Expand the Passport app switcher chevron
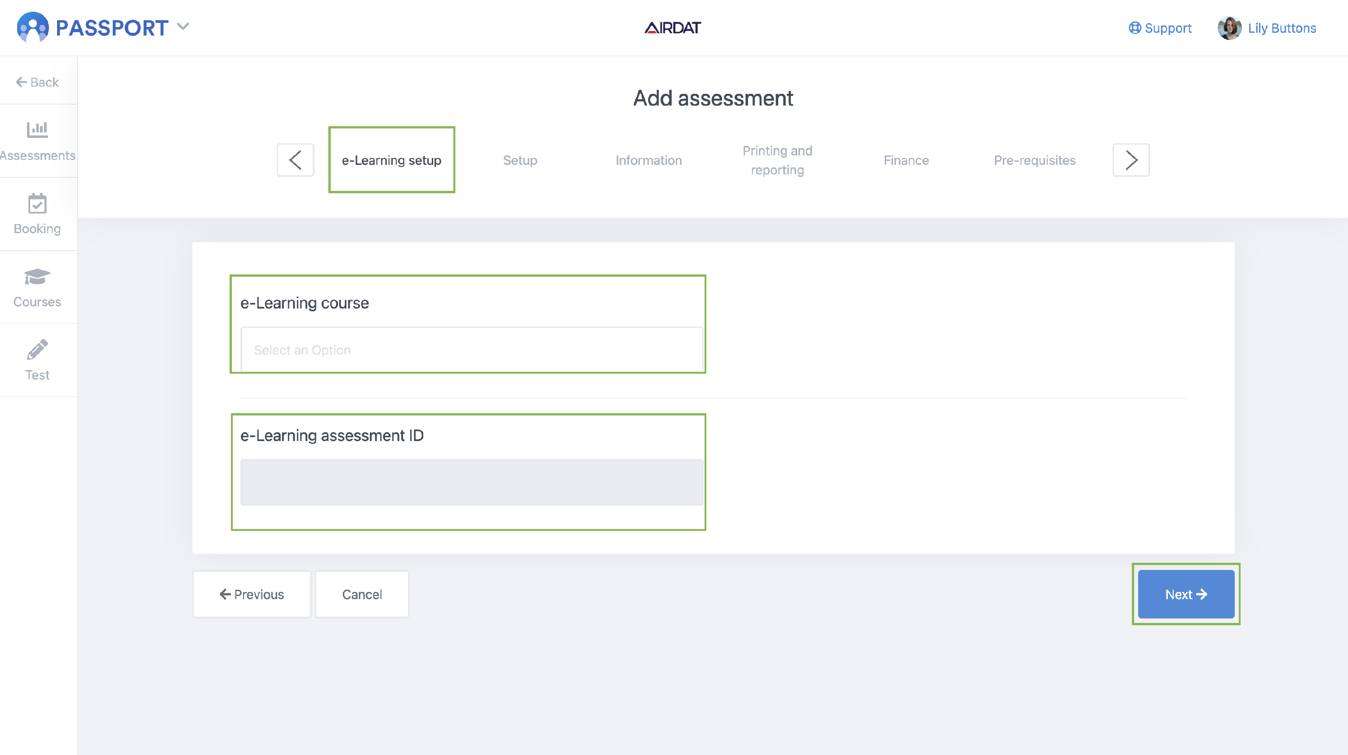Viewport: 1348px width, 755px height. [x=183, y=26]
